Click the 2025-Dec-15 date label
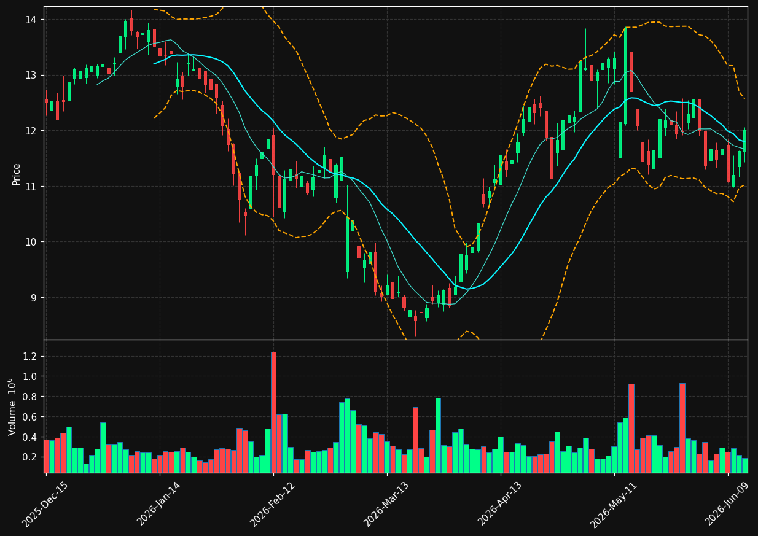The width and height of the screenshot is (758, 536). point(45,504)
